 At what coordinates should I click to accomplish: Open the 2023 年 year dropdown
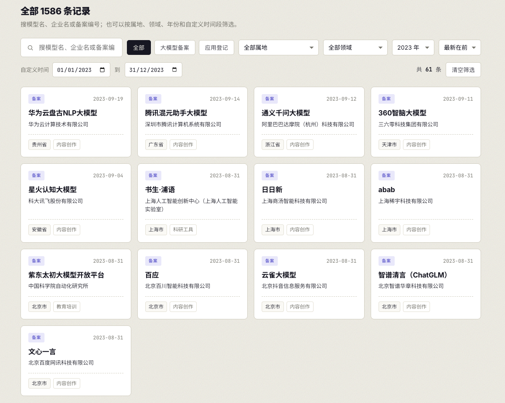[x=413, y=47]
